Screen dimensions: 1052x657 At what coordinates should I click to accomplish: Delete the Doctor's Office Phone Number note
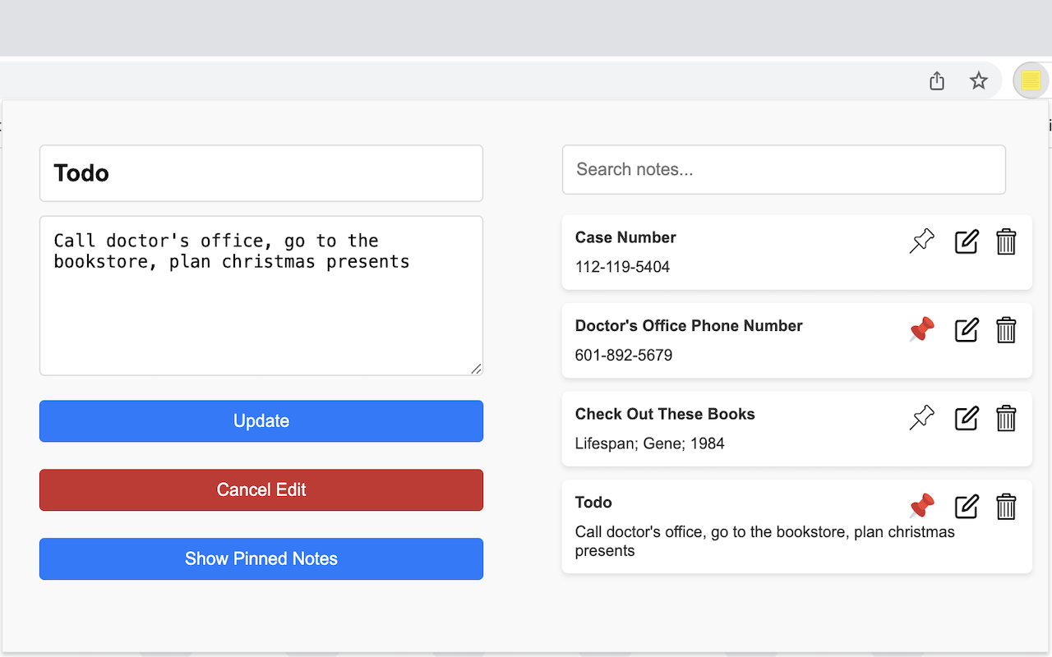[1006, 330]
